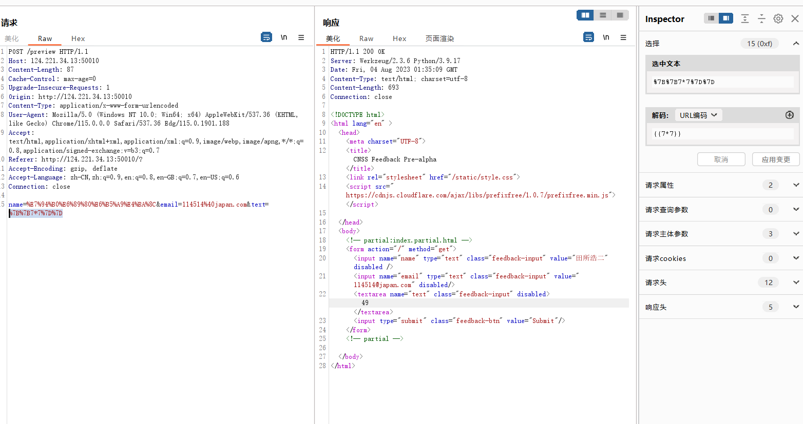Switch request view to Raw tab
803x424 pixels.
[45, 38]
